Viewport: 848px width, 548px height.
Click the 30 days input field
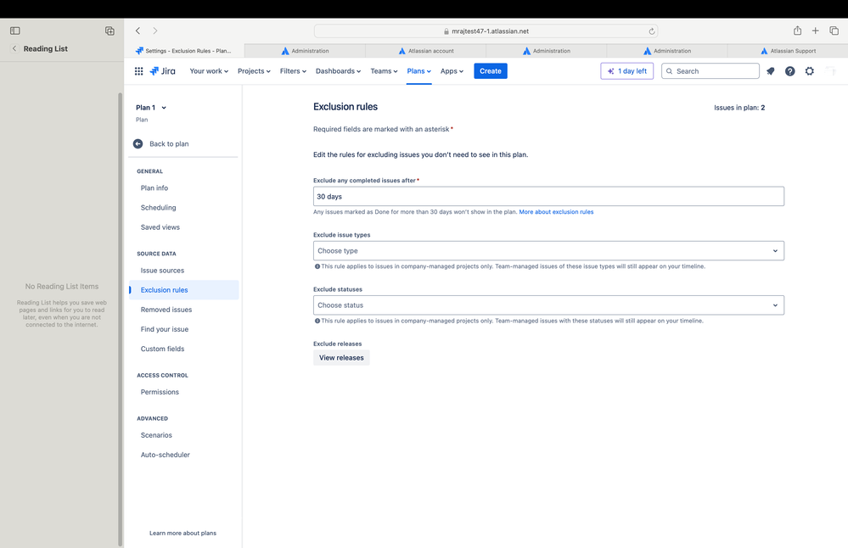coord(548,196)
